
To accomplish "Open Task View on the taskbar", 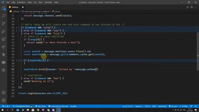I will [x=12, y=110].
